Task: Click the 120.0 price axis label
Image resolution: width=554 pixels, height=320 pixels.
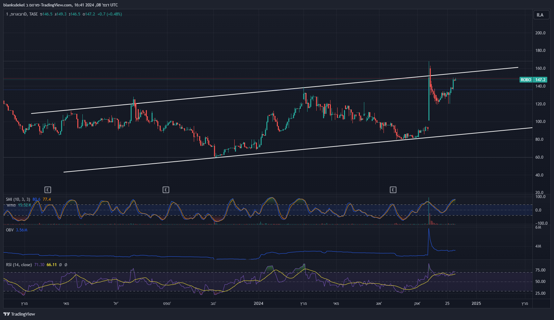Action: [540, 104]
